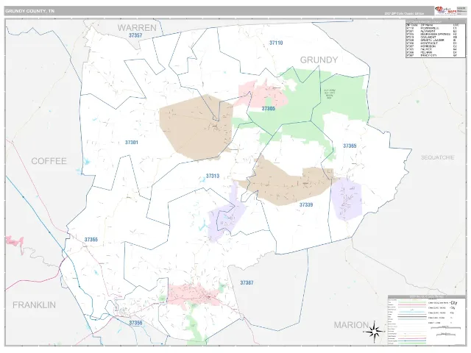Select ZIP code label 37366

click(x=91, y=240)
